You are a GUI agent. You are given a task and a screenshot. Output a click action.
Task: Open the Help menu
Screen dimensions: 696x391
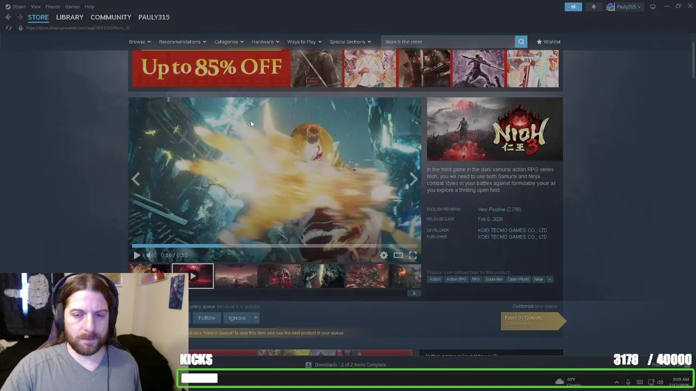click(89, 7)
